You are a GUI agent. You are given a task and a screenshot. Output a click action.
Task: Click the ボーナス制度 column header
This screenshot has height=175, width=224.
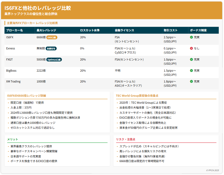pyautogui.click(x=198, y=30)
